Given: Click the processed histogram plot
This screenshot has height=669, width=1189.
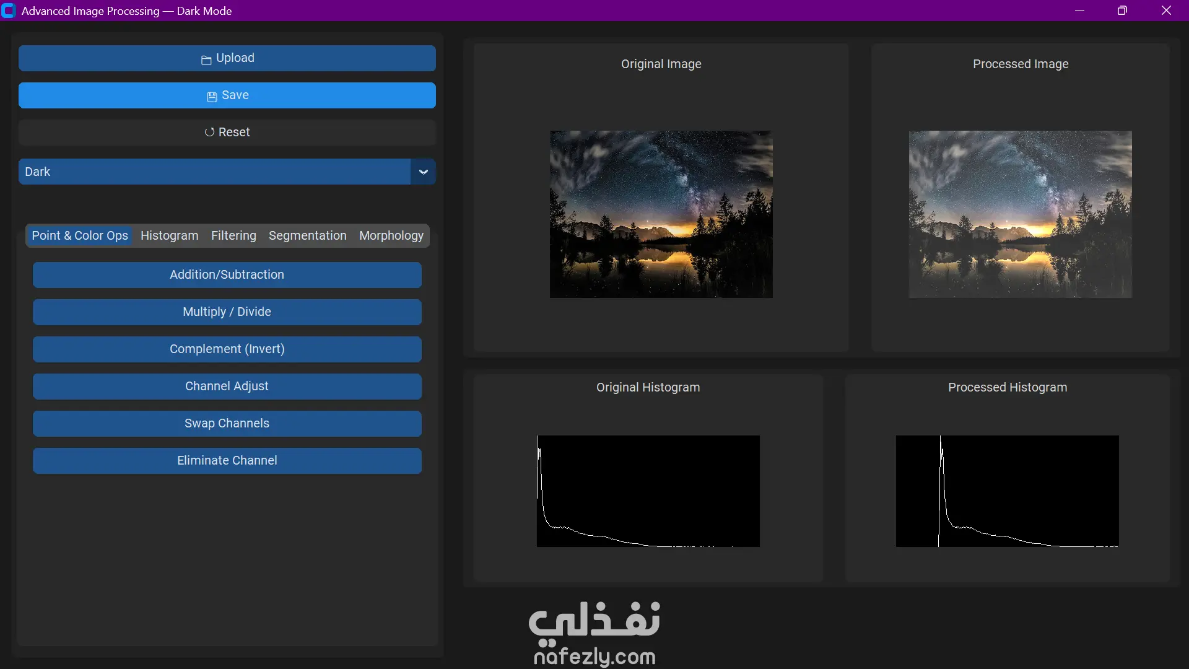Looking at the screenshot, I should [x=1007, y=491].
